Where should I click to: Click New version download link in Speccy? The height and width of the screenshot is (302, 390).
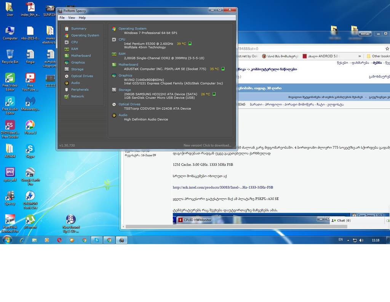tap(208, 145)
